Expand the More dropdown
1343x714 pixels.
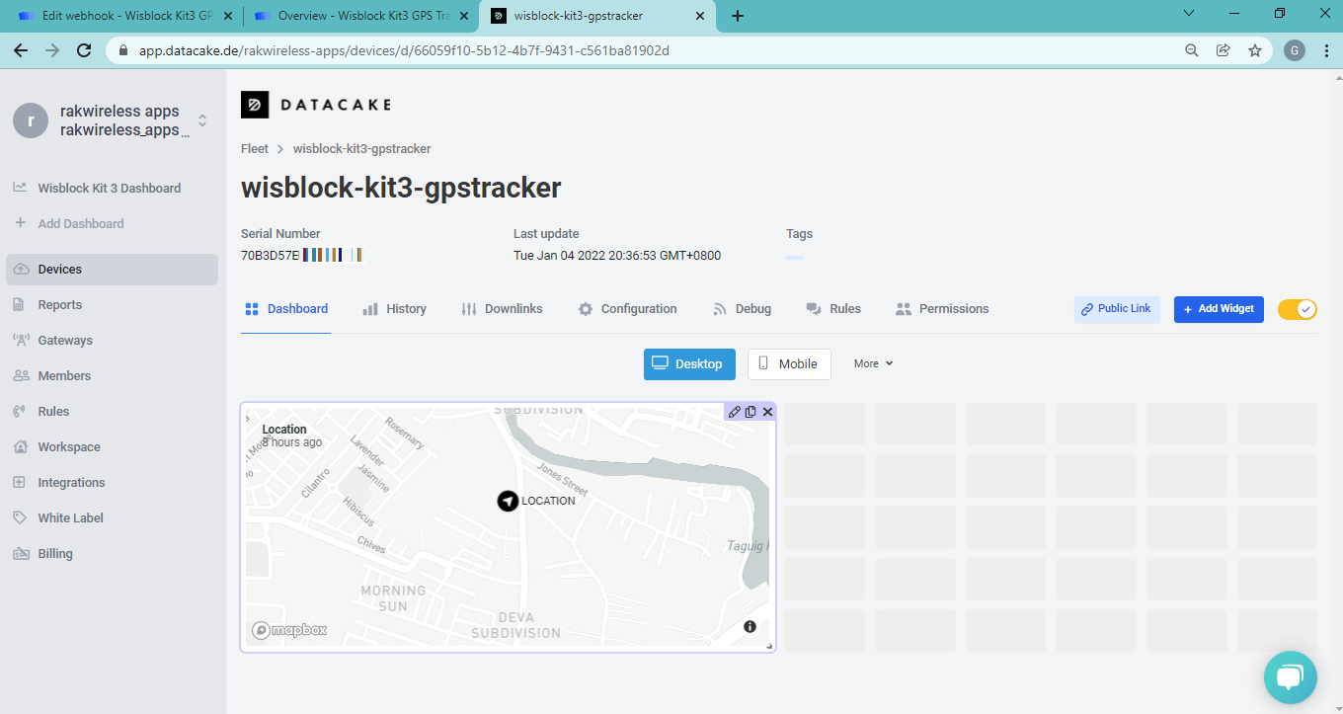click(873, 363)
